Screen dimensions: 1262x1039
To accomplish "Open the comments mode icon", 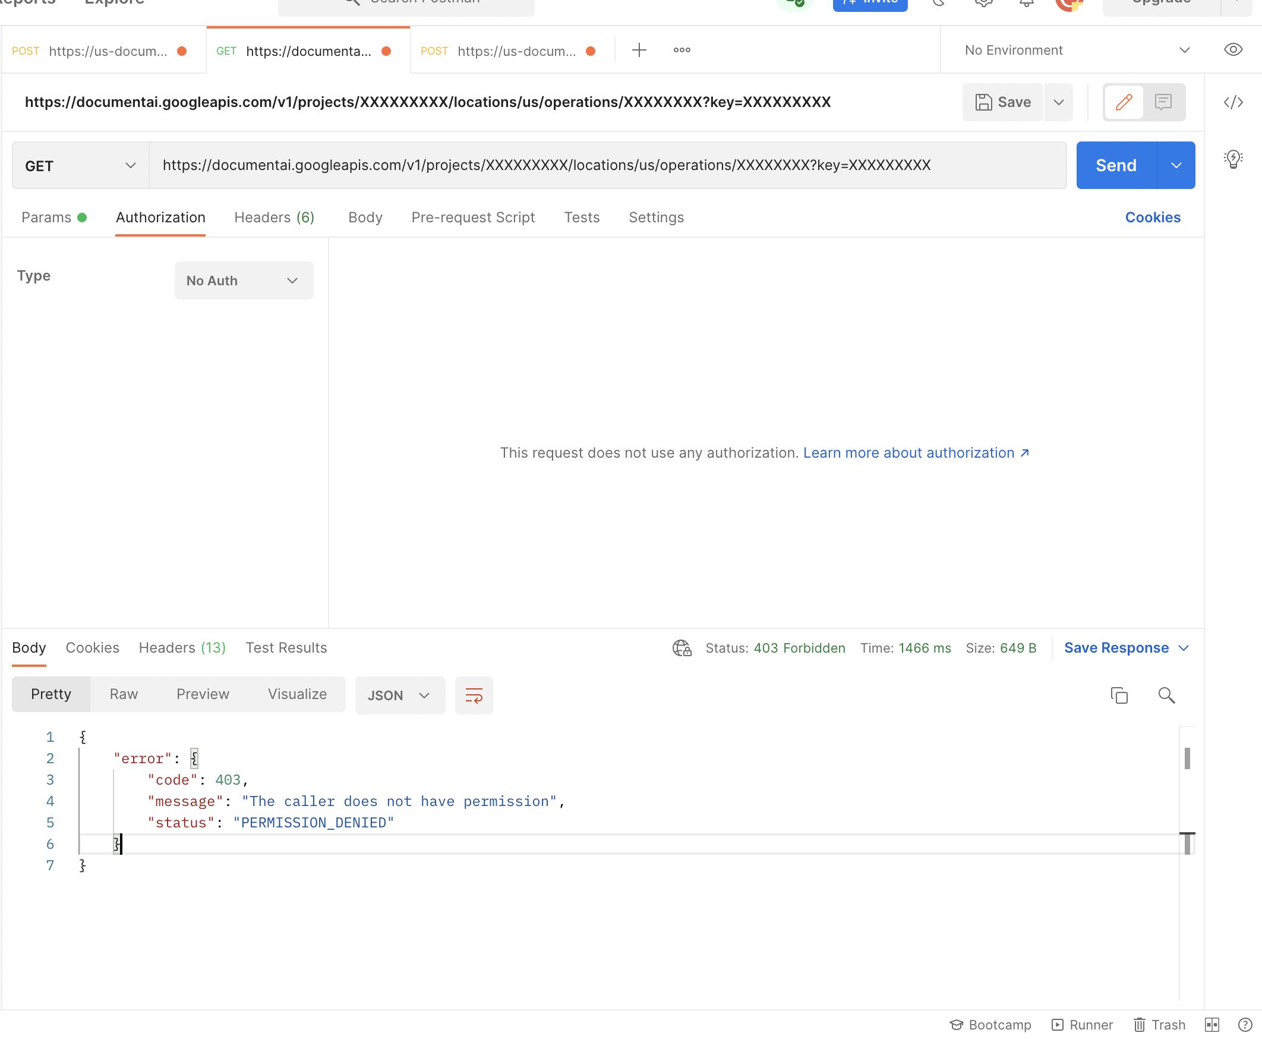I will click(1163, 102).
